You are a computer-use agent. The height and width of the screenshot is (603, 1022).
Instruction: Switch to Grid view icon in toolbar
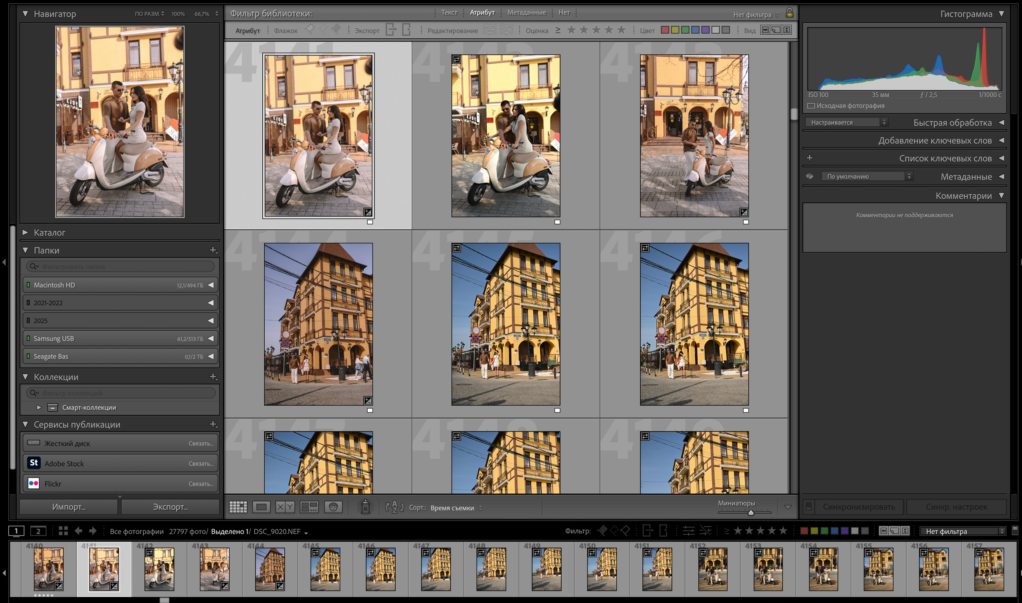click(238, 507)
